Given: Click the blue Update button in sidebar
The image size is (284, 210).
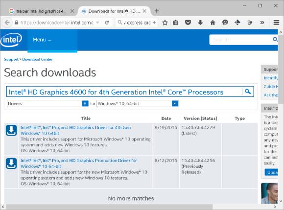Looking at the screenshot, I should click(x=271, y=172).
